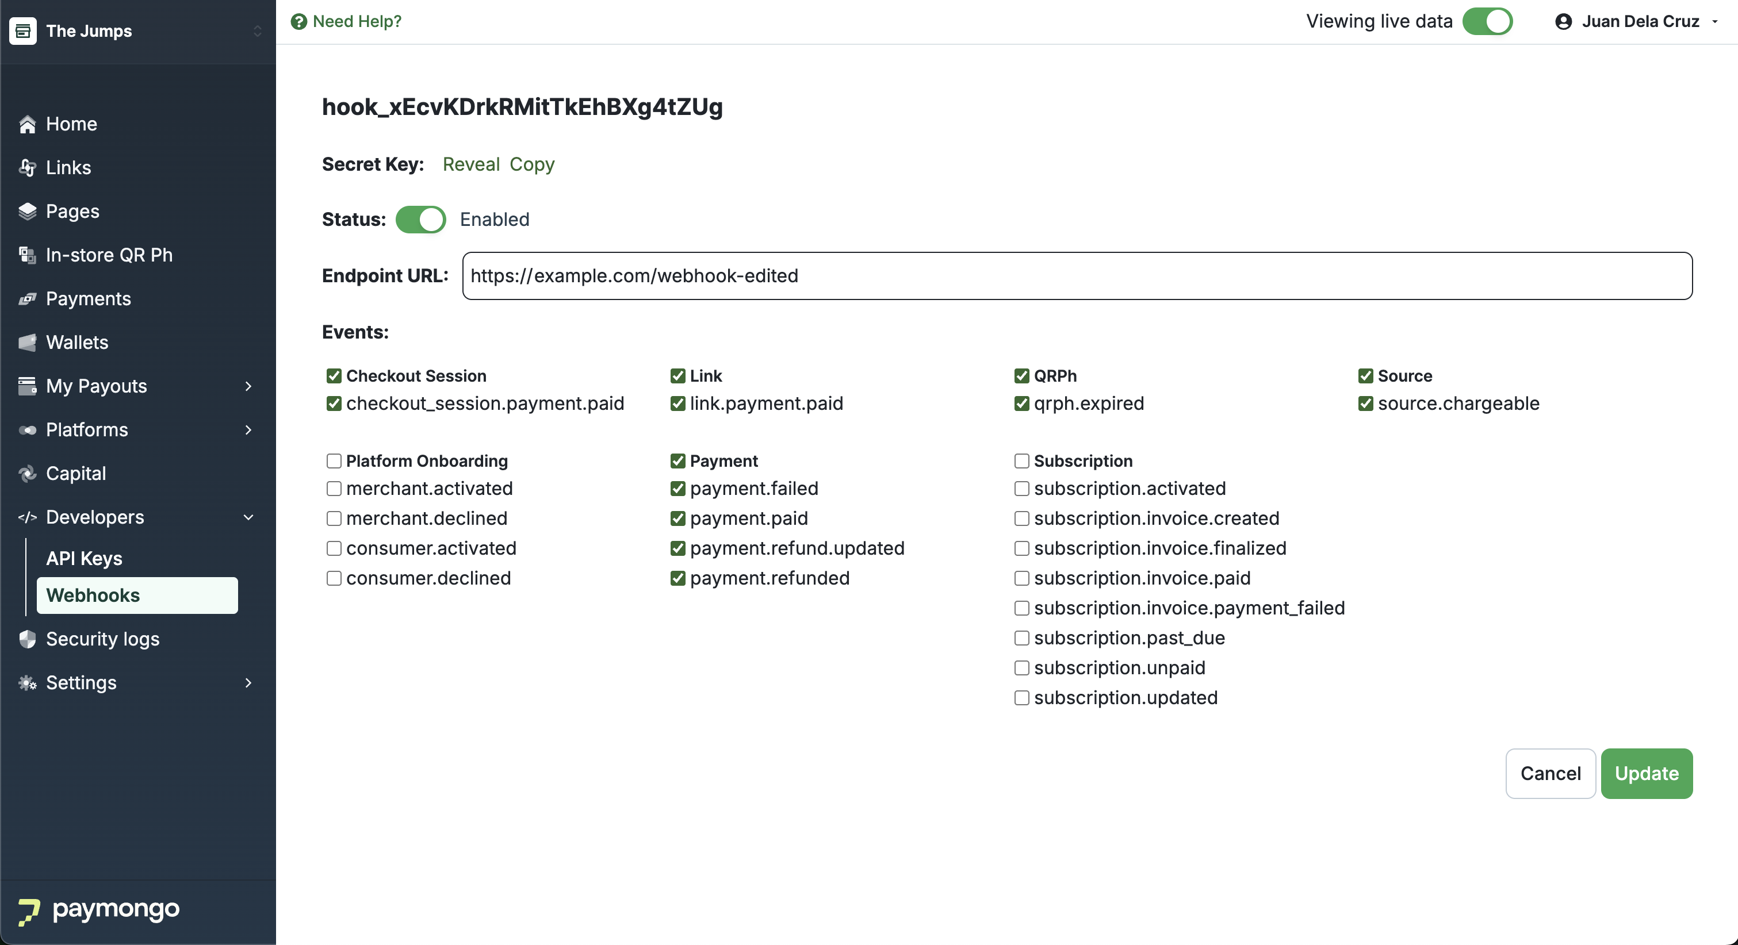This screenshot has height=945, width=1738.
Task: Click the Developers code icon
Action: (x=28, y=517)
